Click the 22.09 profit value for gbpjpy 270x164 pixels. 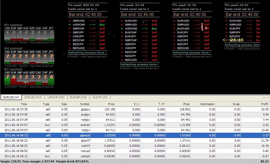point(265,109)
